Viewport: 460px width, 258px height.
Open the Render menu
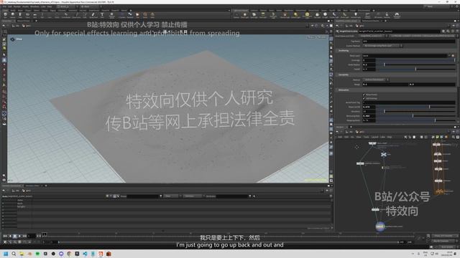click(x=17, y=6)
